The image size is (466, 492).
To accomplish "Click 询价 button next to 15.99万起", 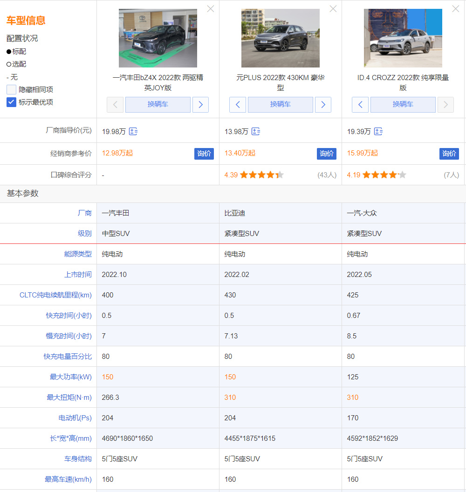I will 449,154.
